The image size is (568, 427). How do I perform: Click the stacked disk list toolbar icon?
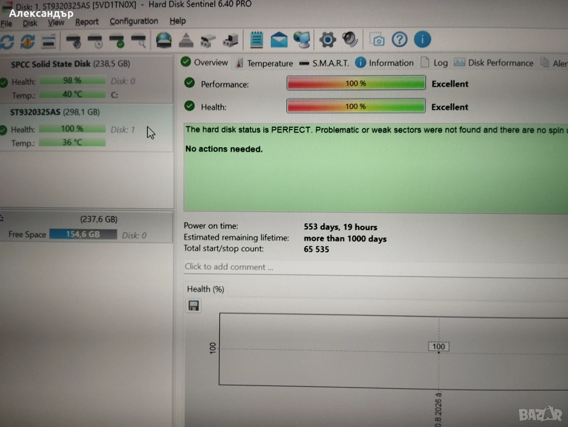[x=49, y=42]
